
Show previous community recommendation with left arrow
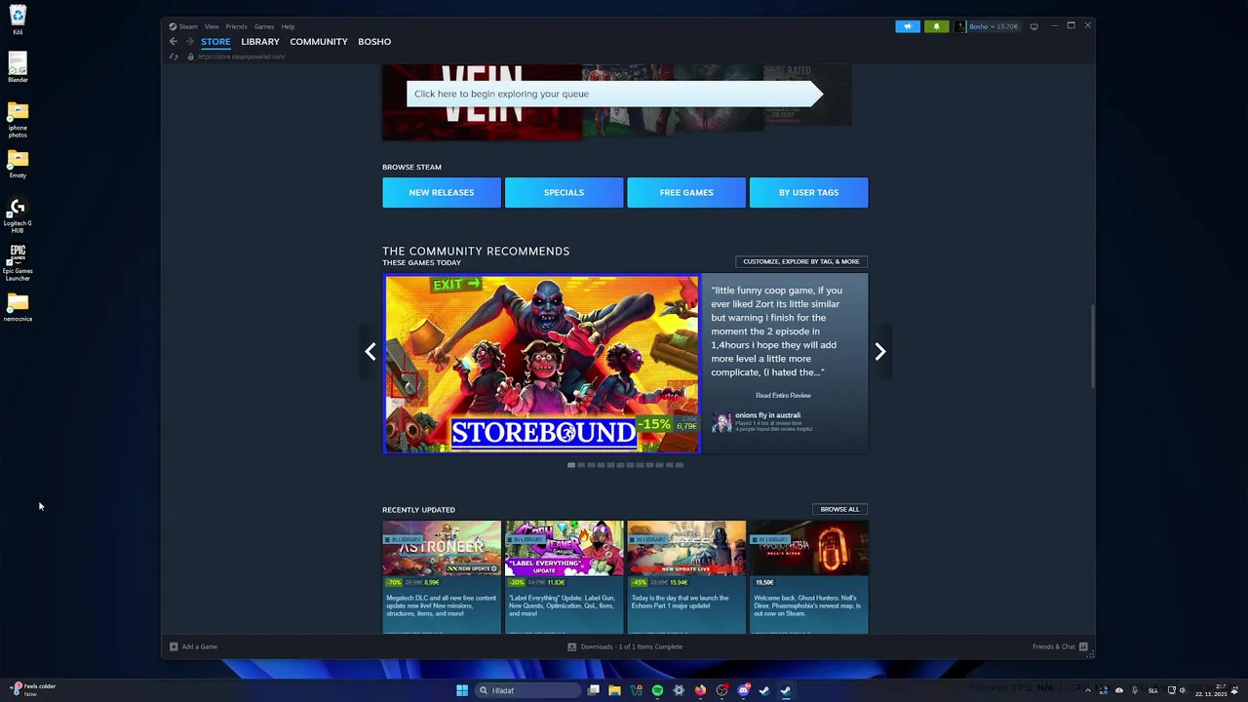[x=370, y=352]
